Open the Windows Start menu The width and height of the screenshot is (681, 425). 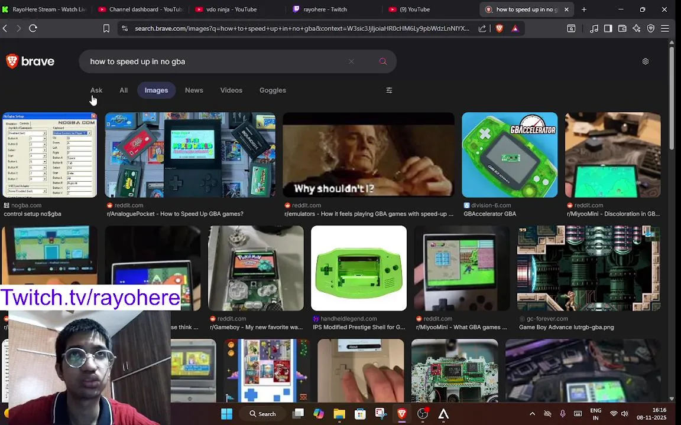click(227, 414)
